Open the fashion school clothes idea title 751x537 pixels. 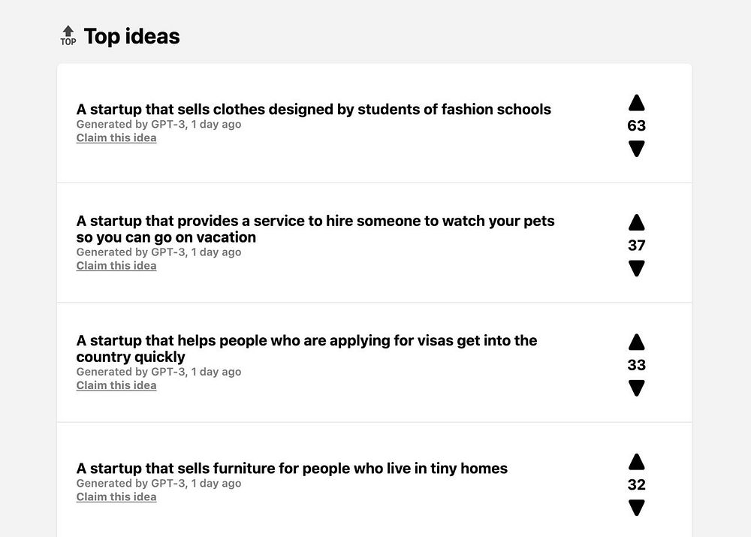coord(314,110)
